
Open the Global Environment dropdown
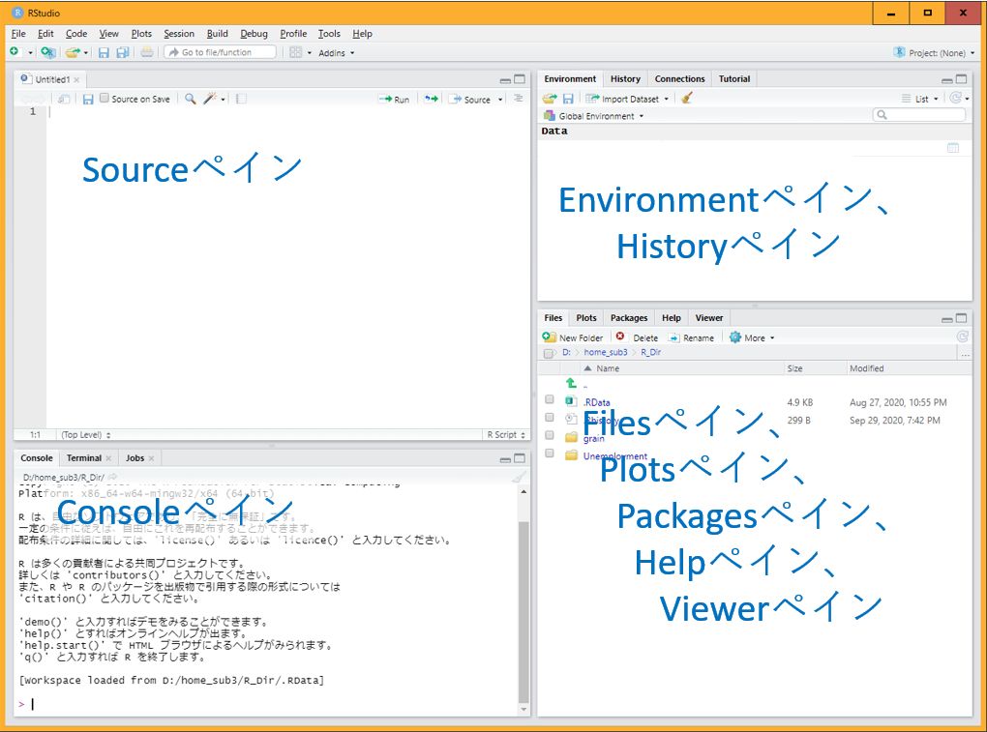pyautogui.click(x=593, y=116)
